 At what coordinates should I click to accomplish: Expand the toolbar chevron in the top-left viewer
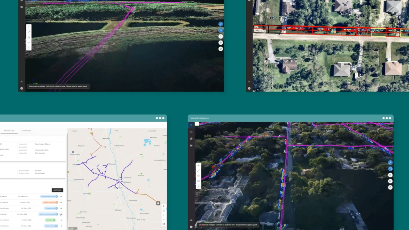coord(29,48)
